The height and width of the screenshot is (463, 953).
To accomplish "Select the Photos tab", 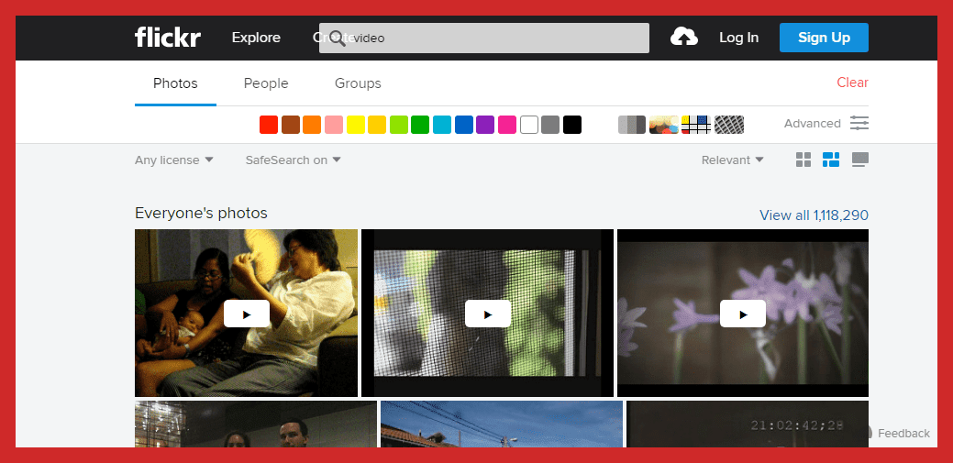I will point(175,83).
